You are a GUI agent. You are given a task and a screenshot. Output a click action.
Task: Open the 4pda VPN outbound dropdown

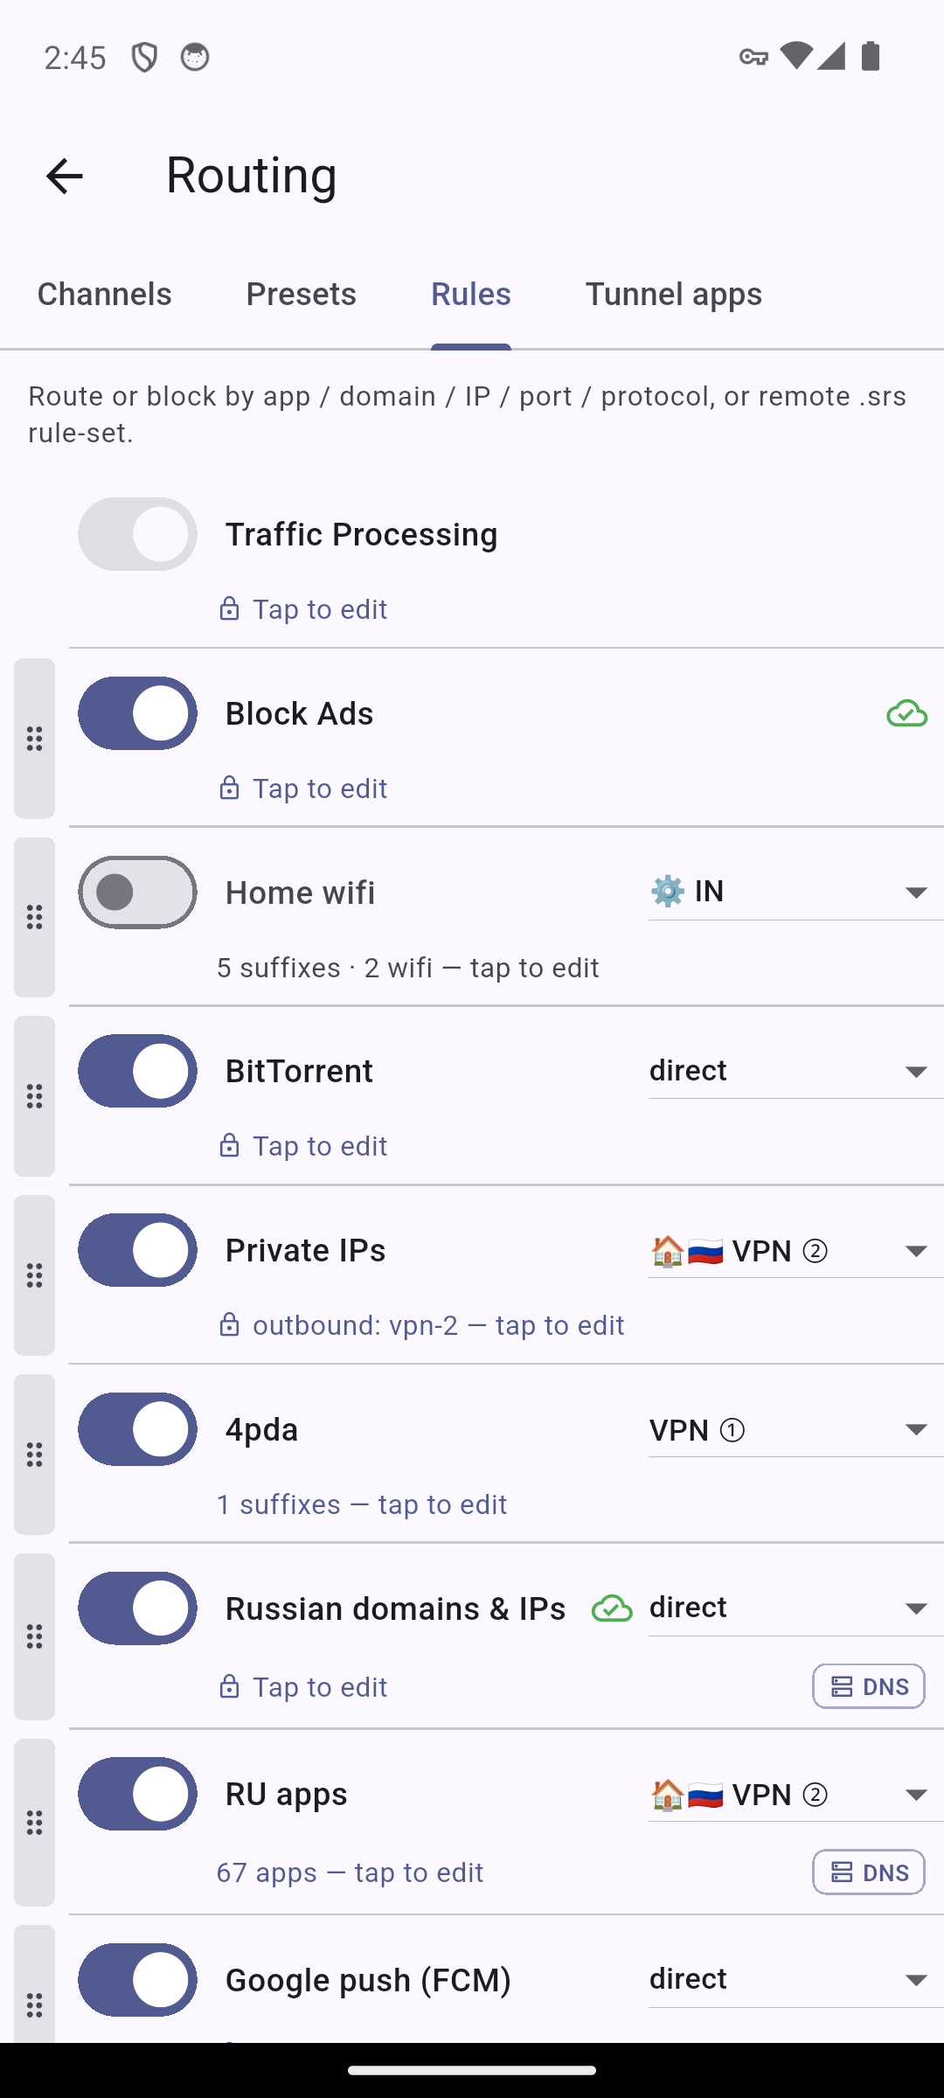796,1429
